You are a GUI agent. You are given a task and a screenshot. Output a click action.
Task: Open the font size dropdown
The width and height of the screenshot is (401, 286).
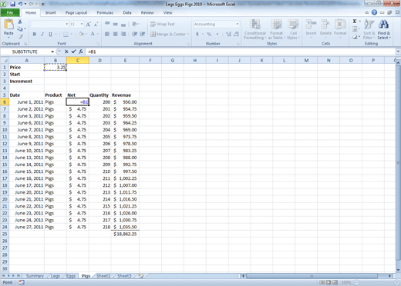coord(82,24)
